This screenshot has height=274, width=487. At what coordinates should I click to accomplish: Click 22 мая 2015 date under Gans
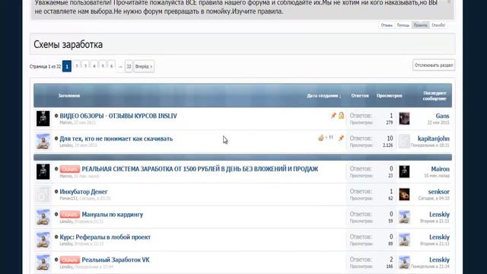[438, 123]
